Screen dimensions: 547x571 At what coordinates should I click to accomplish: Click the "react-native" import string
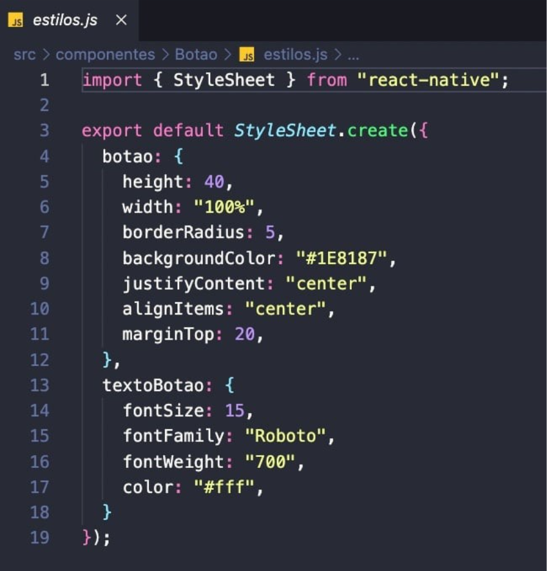pyautogui.click(x=425, y=81)
